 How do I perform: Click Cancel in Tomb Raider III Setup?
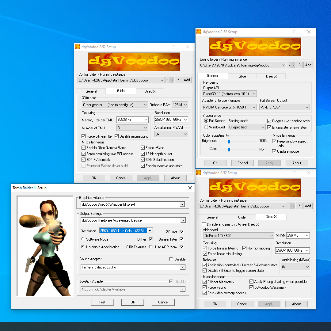tap(163, 302)
